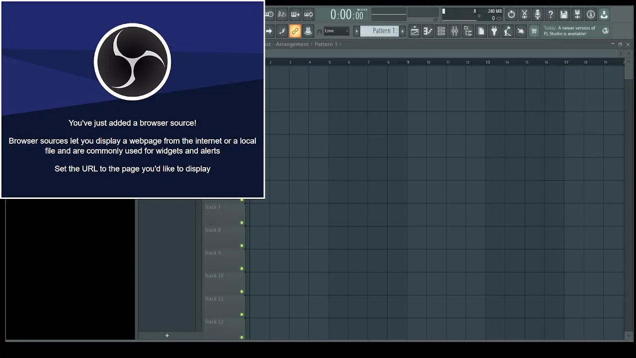Screen dimensions: 636x358
Task: Open help question mark icon
Action: (551, 14)
